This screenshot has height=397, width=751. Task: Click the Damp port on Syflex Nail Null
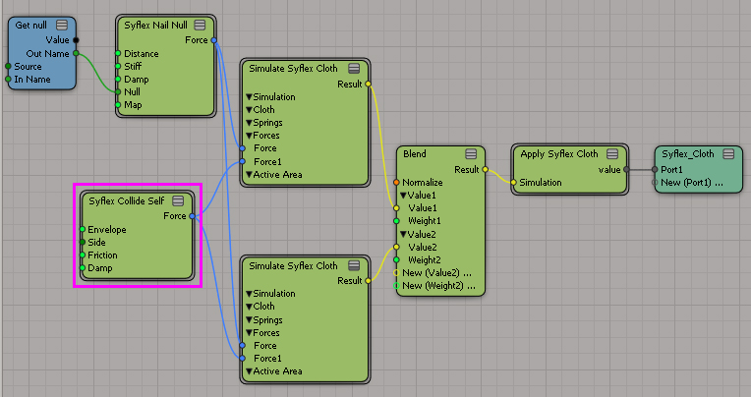pyautogui.click(x=118, y=79)
